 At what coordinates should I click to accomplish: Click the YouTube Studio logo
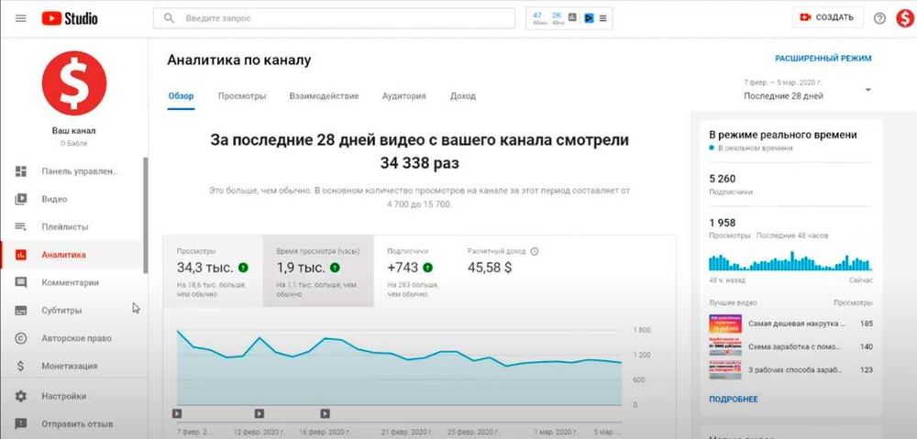[x=70, y=18]
